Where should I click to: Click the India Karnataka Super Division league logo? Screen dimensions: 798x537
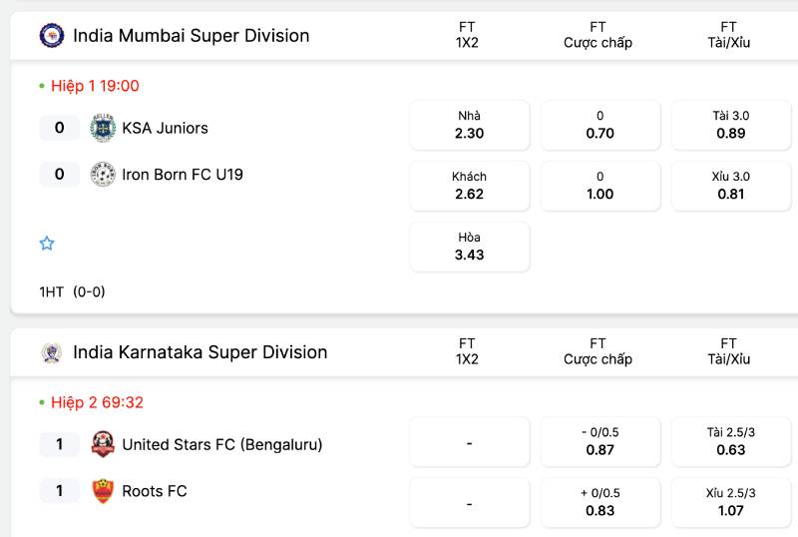[x=51, y=352]
